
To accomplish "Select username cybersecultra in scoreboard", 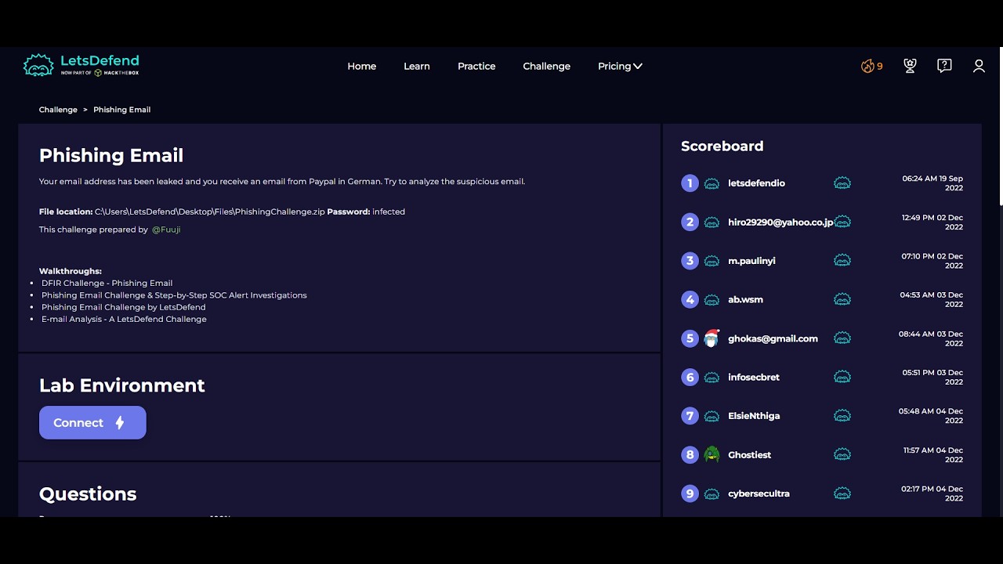I will 759,493.
